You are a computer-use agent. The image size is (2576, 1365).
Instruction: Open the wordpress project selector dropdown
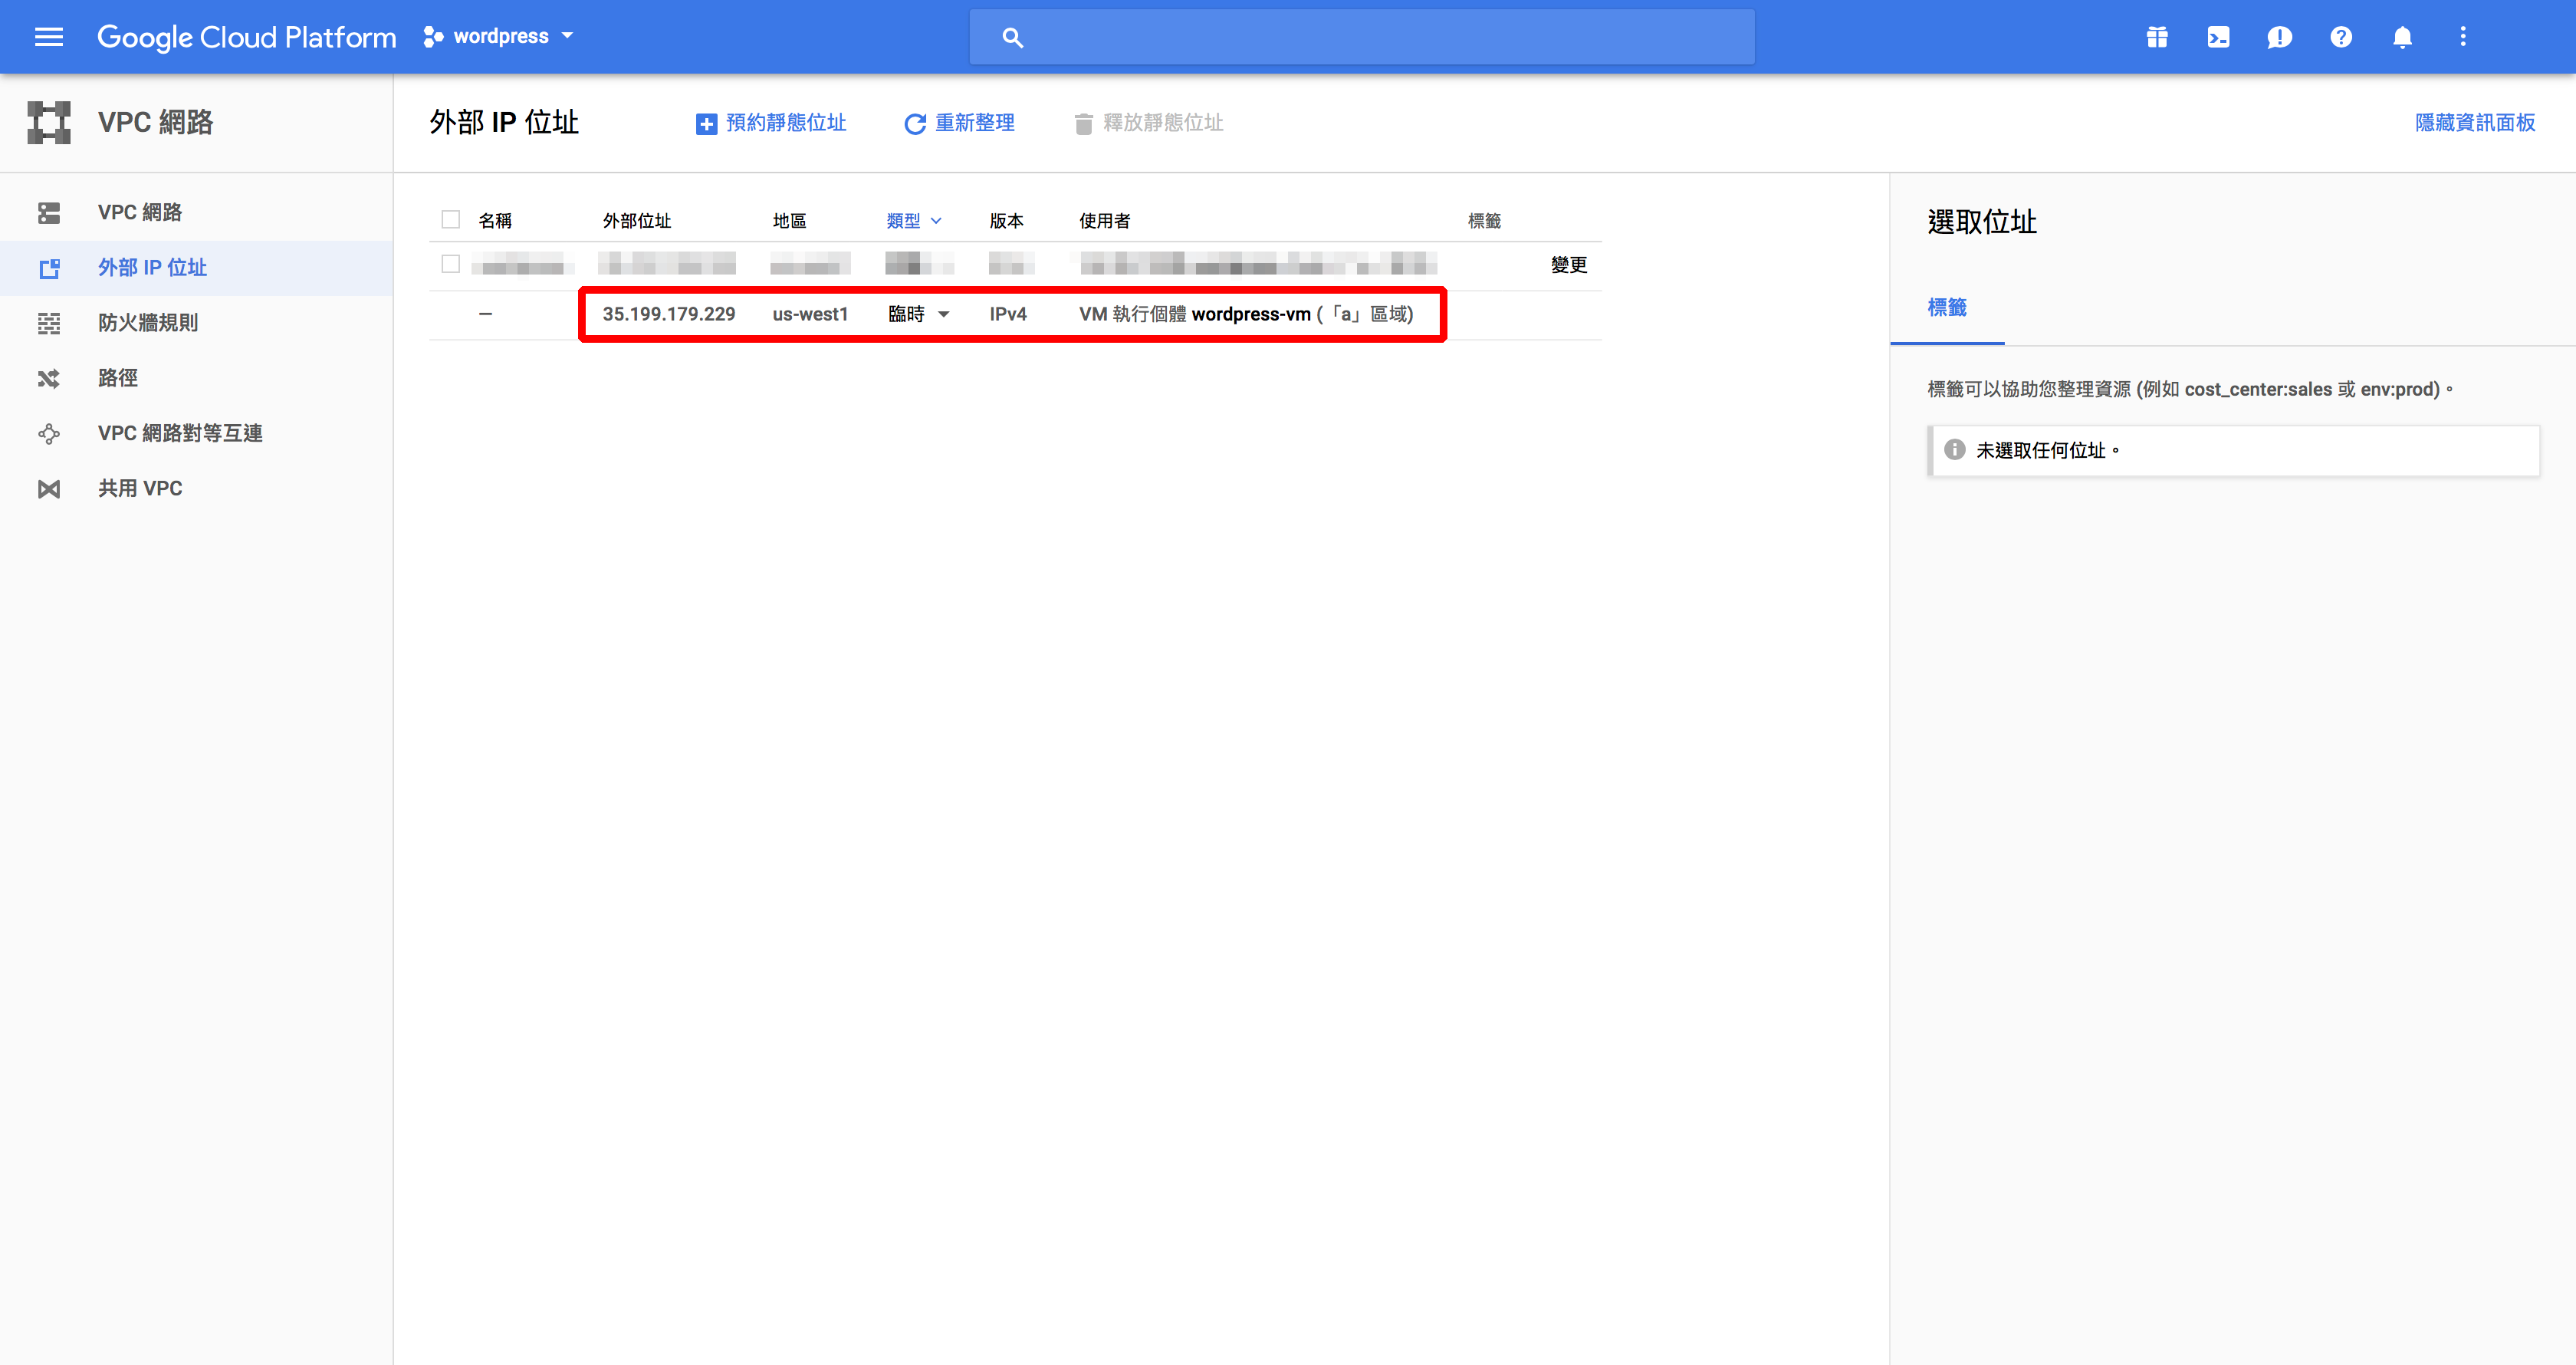click(499, 37)
